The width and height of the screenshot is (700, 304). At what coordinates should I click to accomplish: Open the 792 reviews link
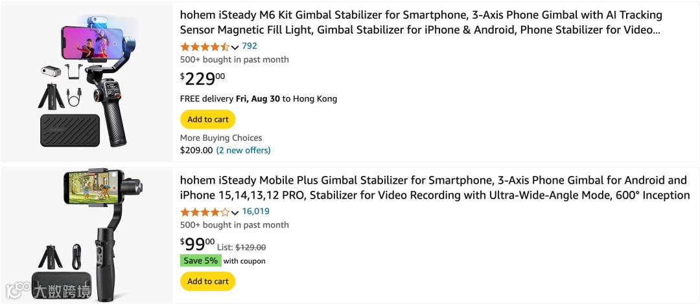250,46
